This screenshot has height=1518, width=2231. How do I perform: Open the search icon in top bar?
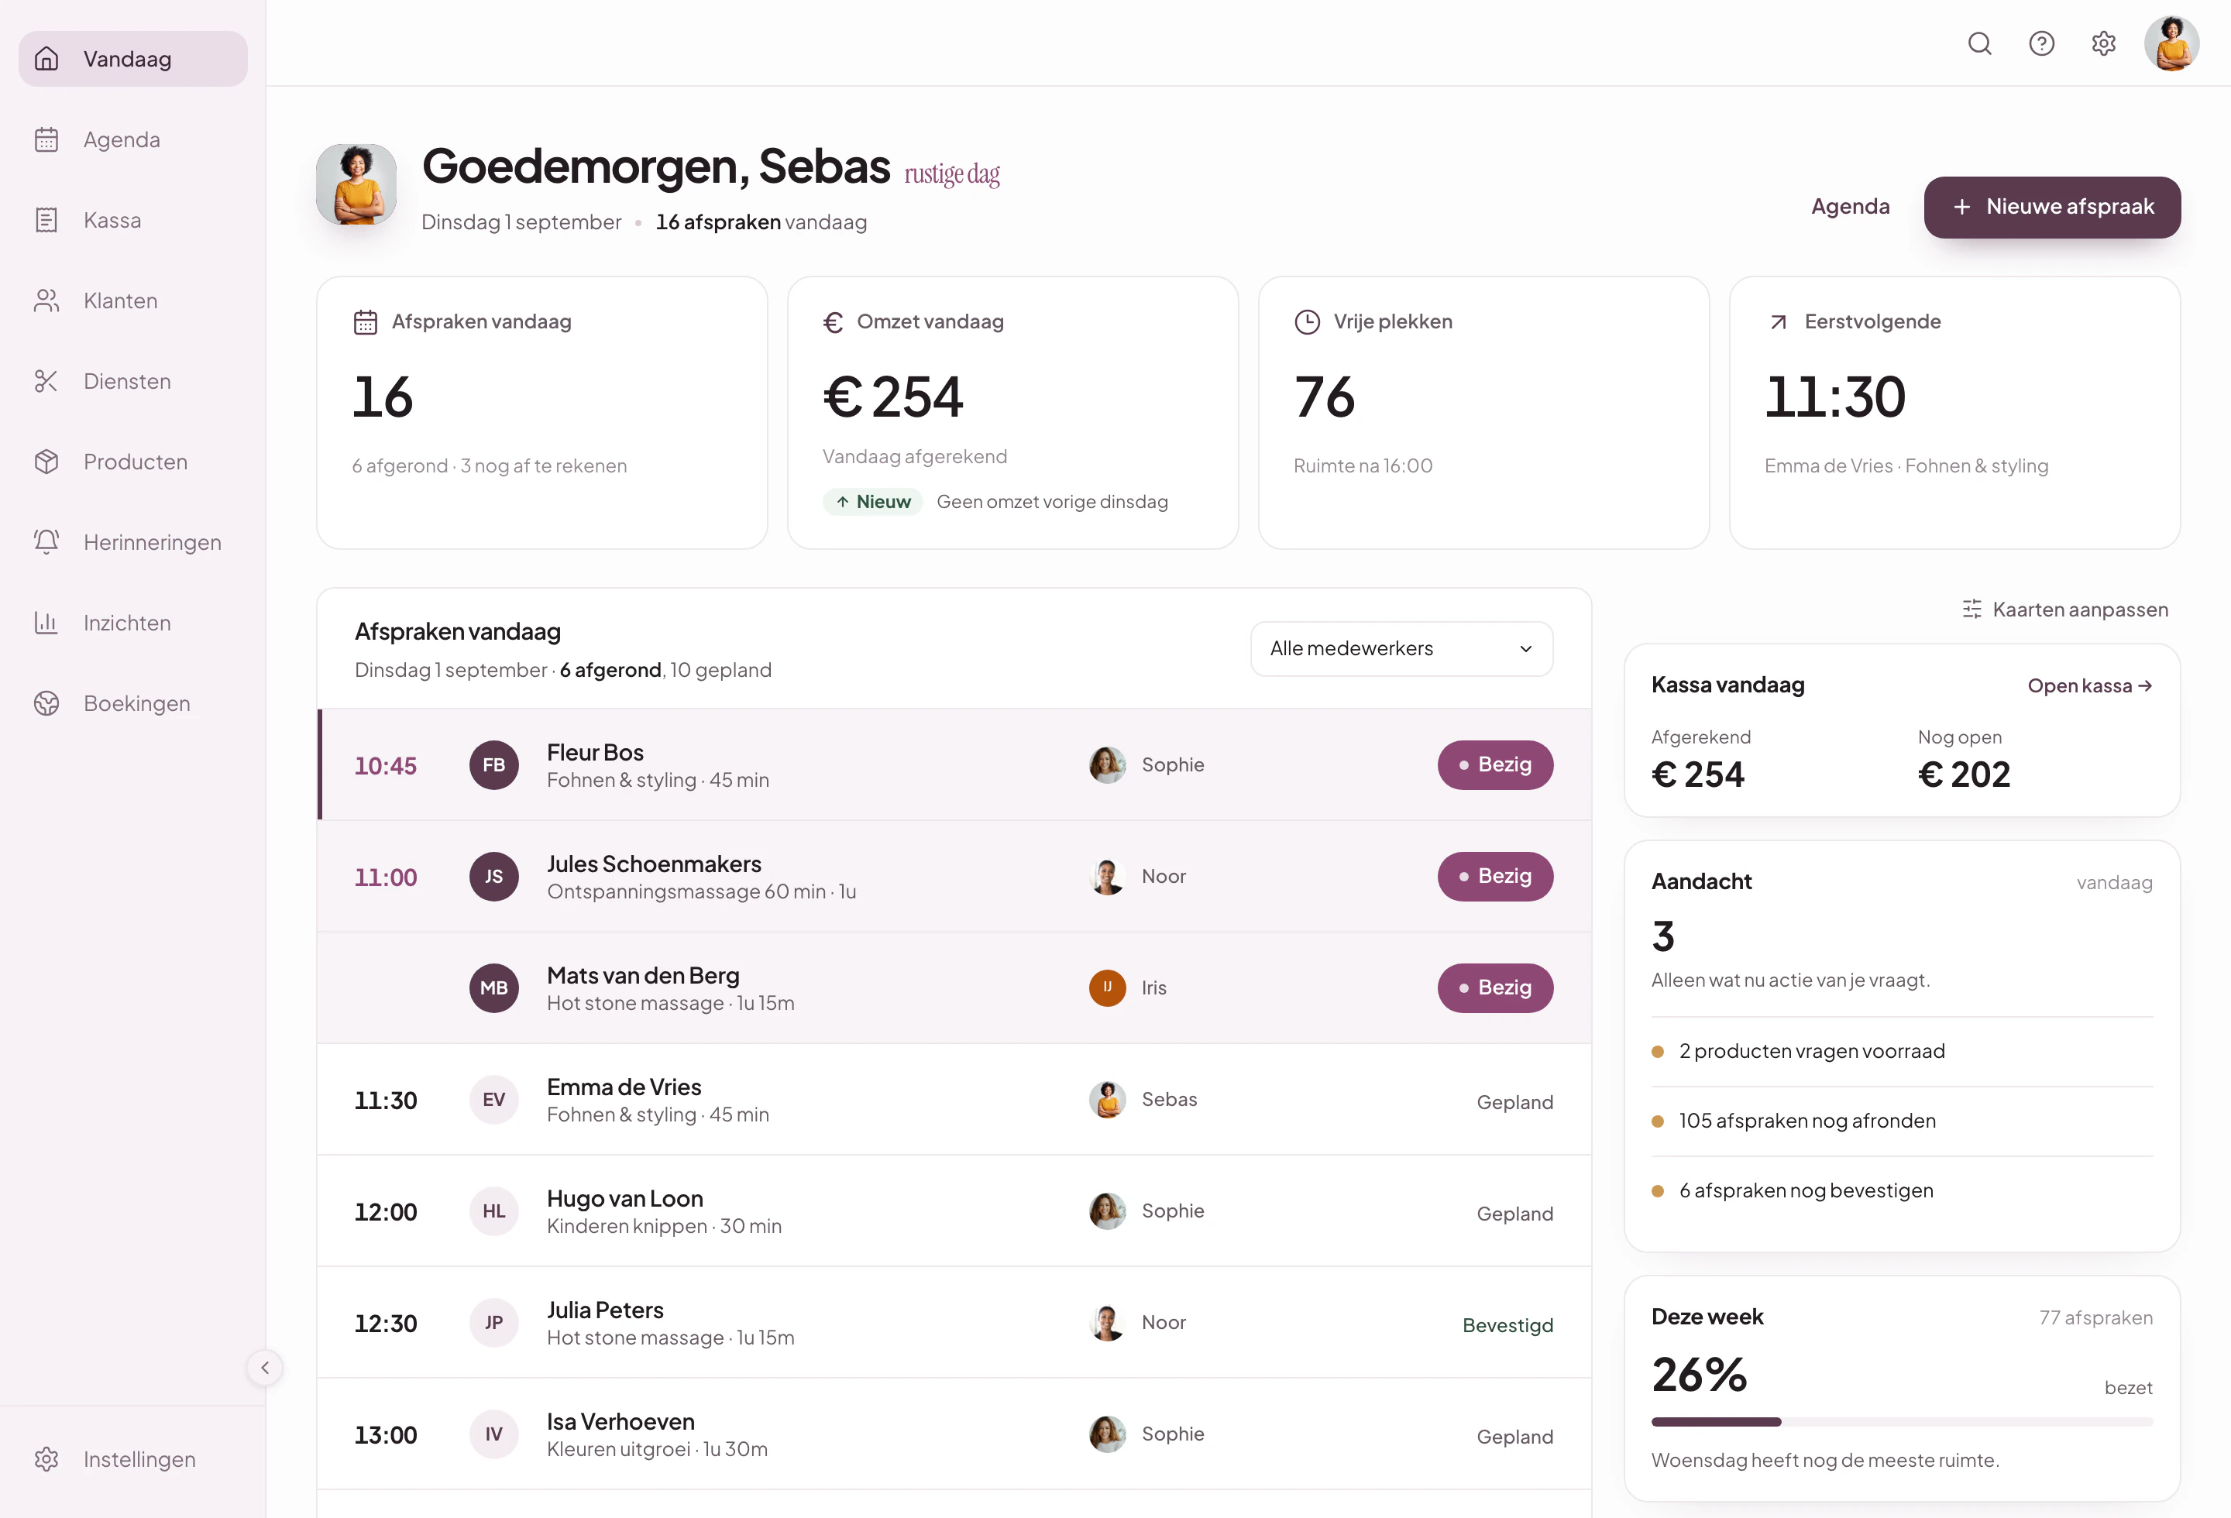coord(1979,43)
